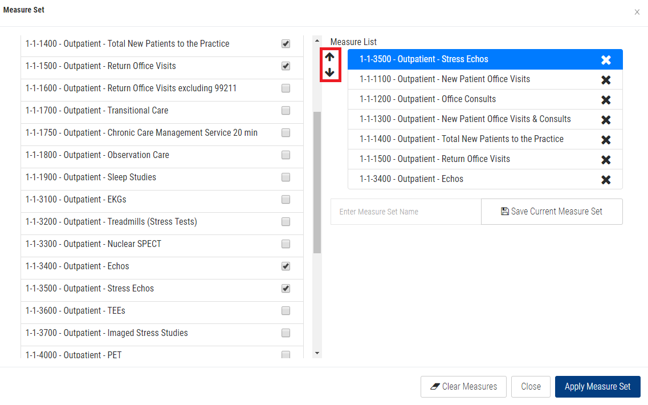Remove New Patient Office Visits from list
The width and height of the screenshot is (648, 405).
pyautogui.click(x=606, y=80)
